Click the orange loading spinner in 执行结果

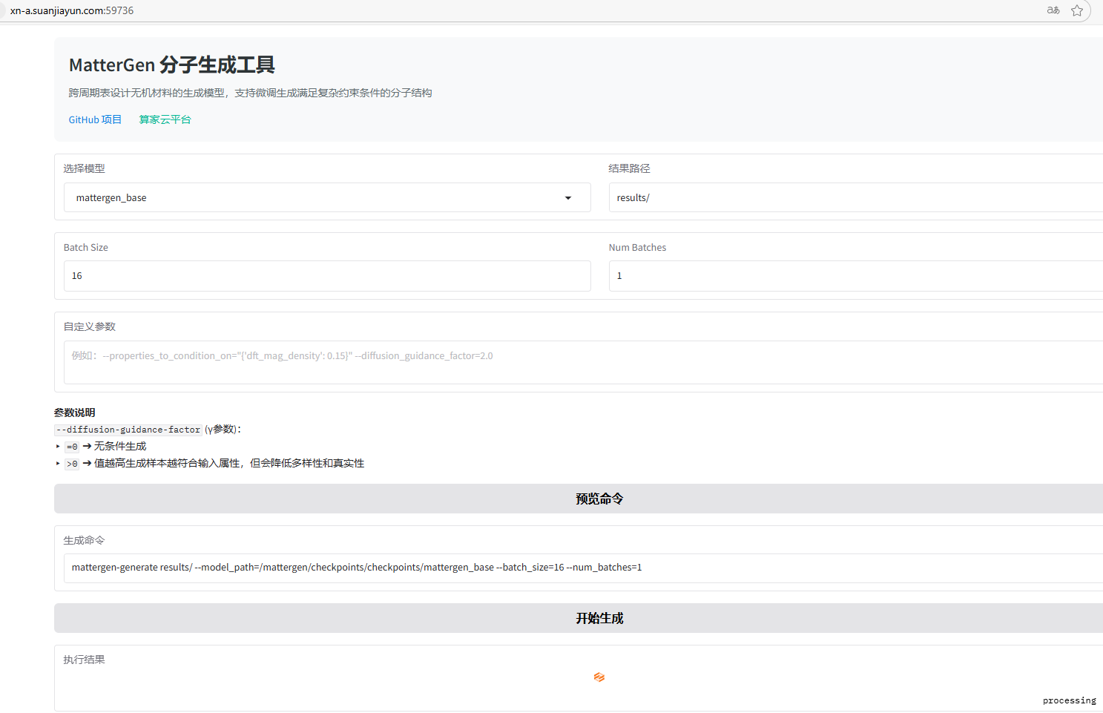coord(599,677)
